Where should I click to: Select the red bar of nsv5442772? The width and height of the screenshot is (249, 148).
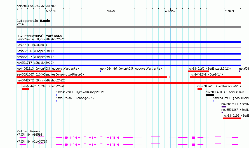click(x=129, y=83)
